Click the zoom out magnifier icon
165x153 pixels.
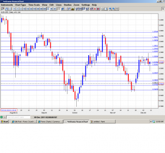(114, 9)
